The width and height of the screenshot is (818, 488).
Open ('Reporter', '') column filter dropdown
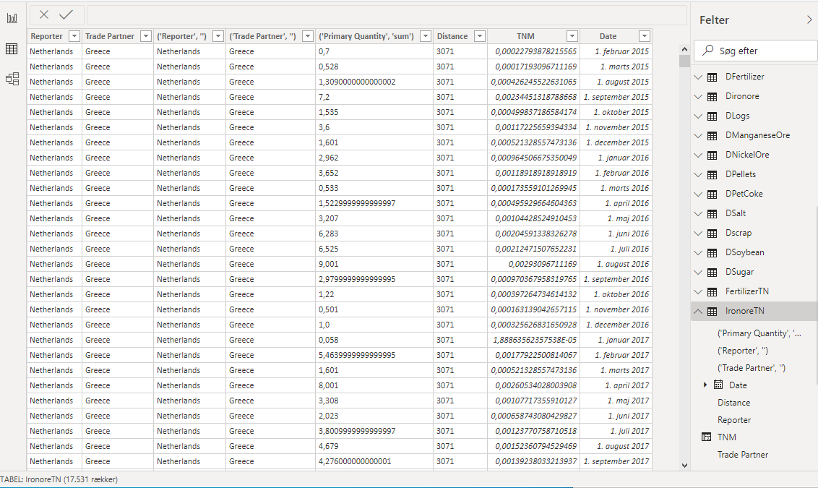click(x=218, y=36)
